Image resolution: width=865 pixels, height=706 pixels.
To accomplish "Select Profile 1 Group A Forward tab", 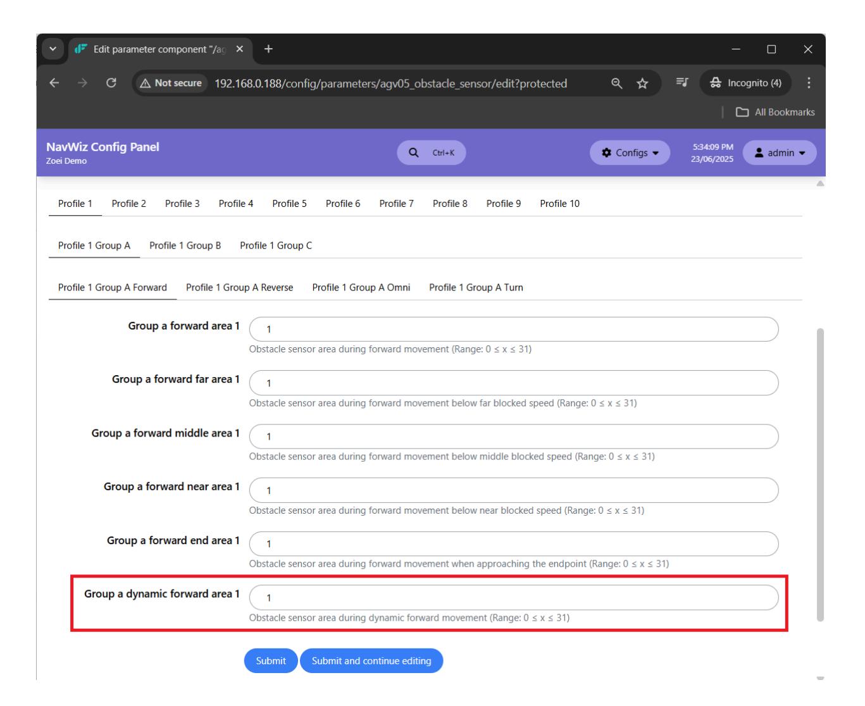I will tap(113, 287).
